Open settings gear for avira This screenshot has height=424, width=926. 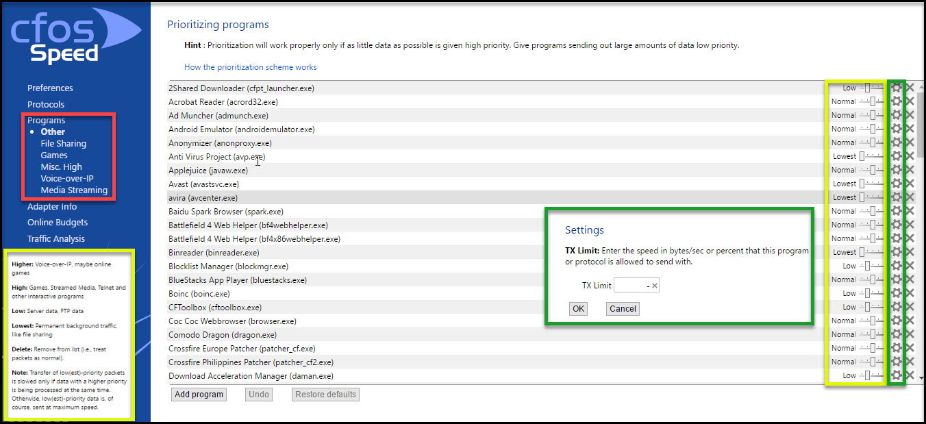coord(896,197)
